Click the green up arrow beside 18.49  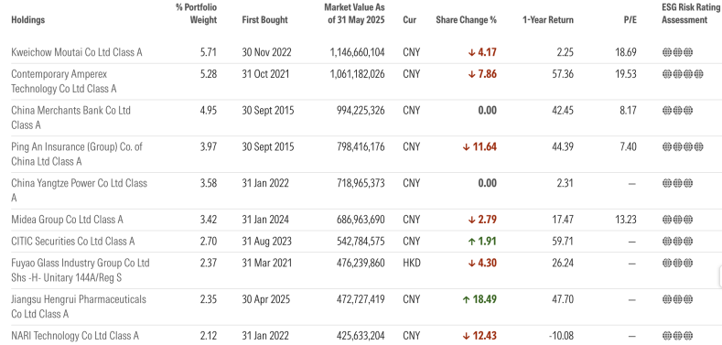pyautogui.click(x=465, y=299)
